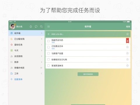
Task: Click the 9:41 clock in status bar
Action: coord(70,22)
